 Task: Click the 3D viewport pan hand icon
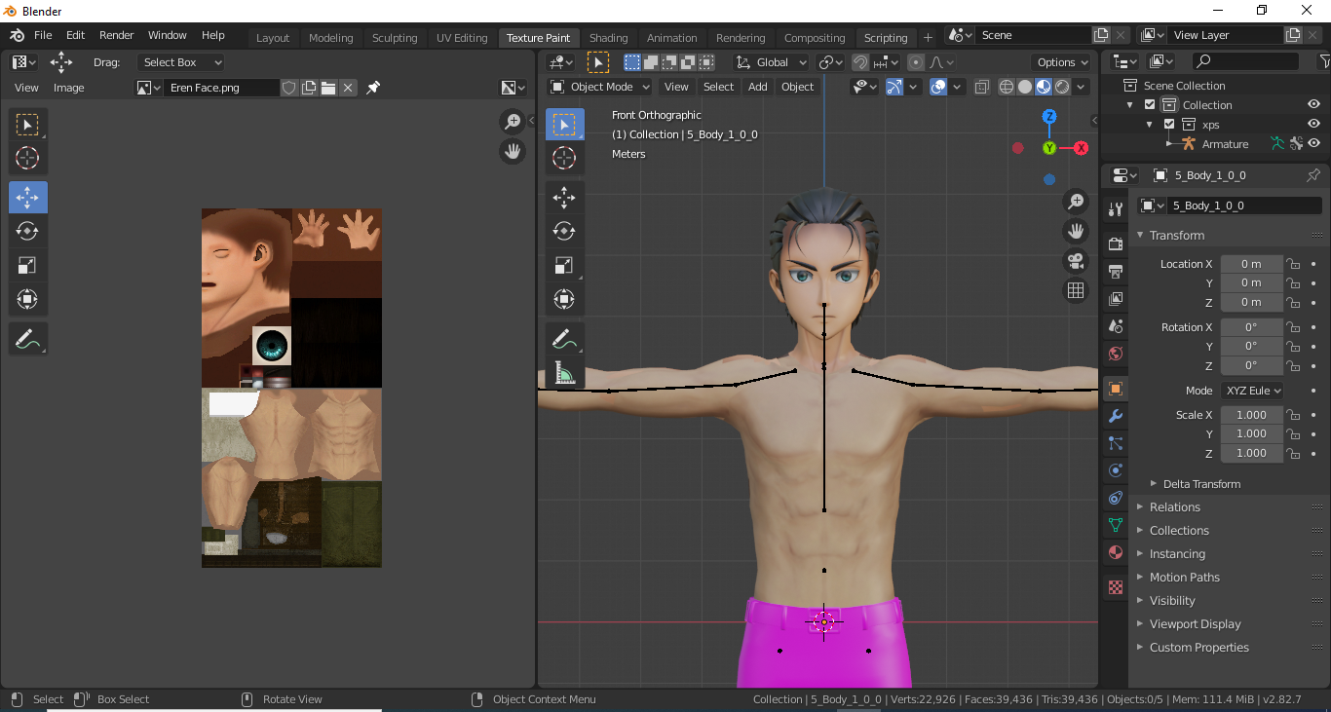(x=1076, y=231)
